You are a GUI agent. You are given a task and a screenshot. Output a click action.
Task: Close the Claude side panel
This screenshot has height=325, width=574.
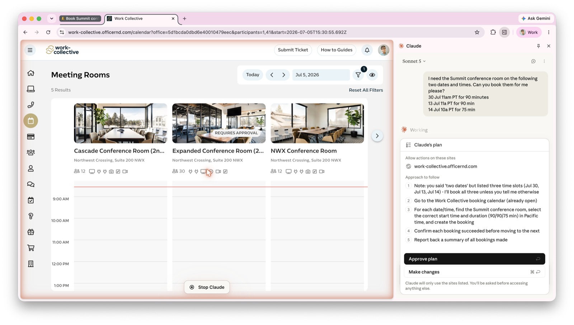(549, 46)
